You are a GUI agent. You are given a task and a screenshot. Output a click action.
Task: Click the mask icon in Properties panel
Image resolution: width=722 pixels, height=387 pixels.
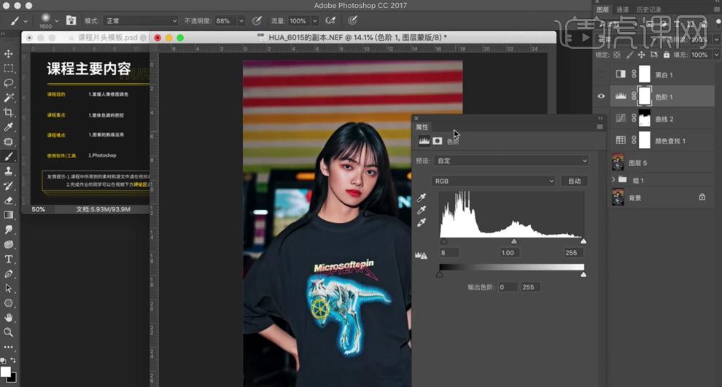click(x=438, y=141)
